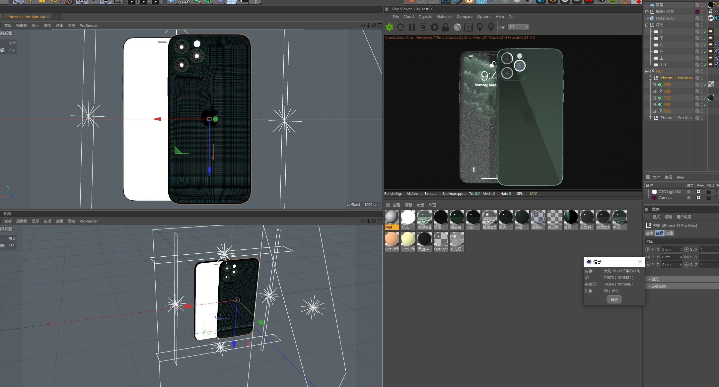The height and width of the screenshot is (387, 719).
Task: Toggle enable checkmark for light 下
Action: click(x=705, y=38)
